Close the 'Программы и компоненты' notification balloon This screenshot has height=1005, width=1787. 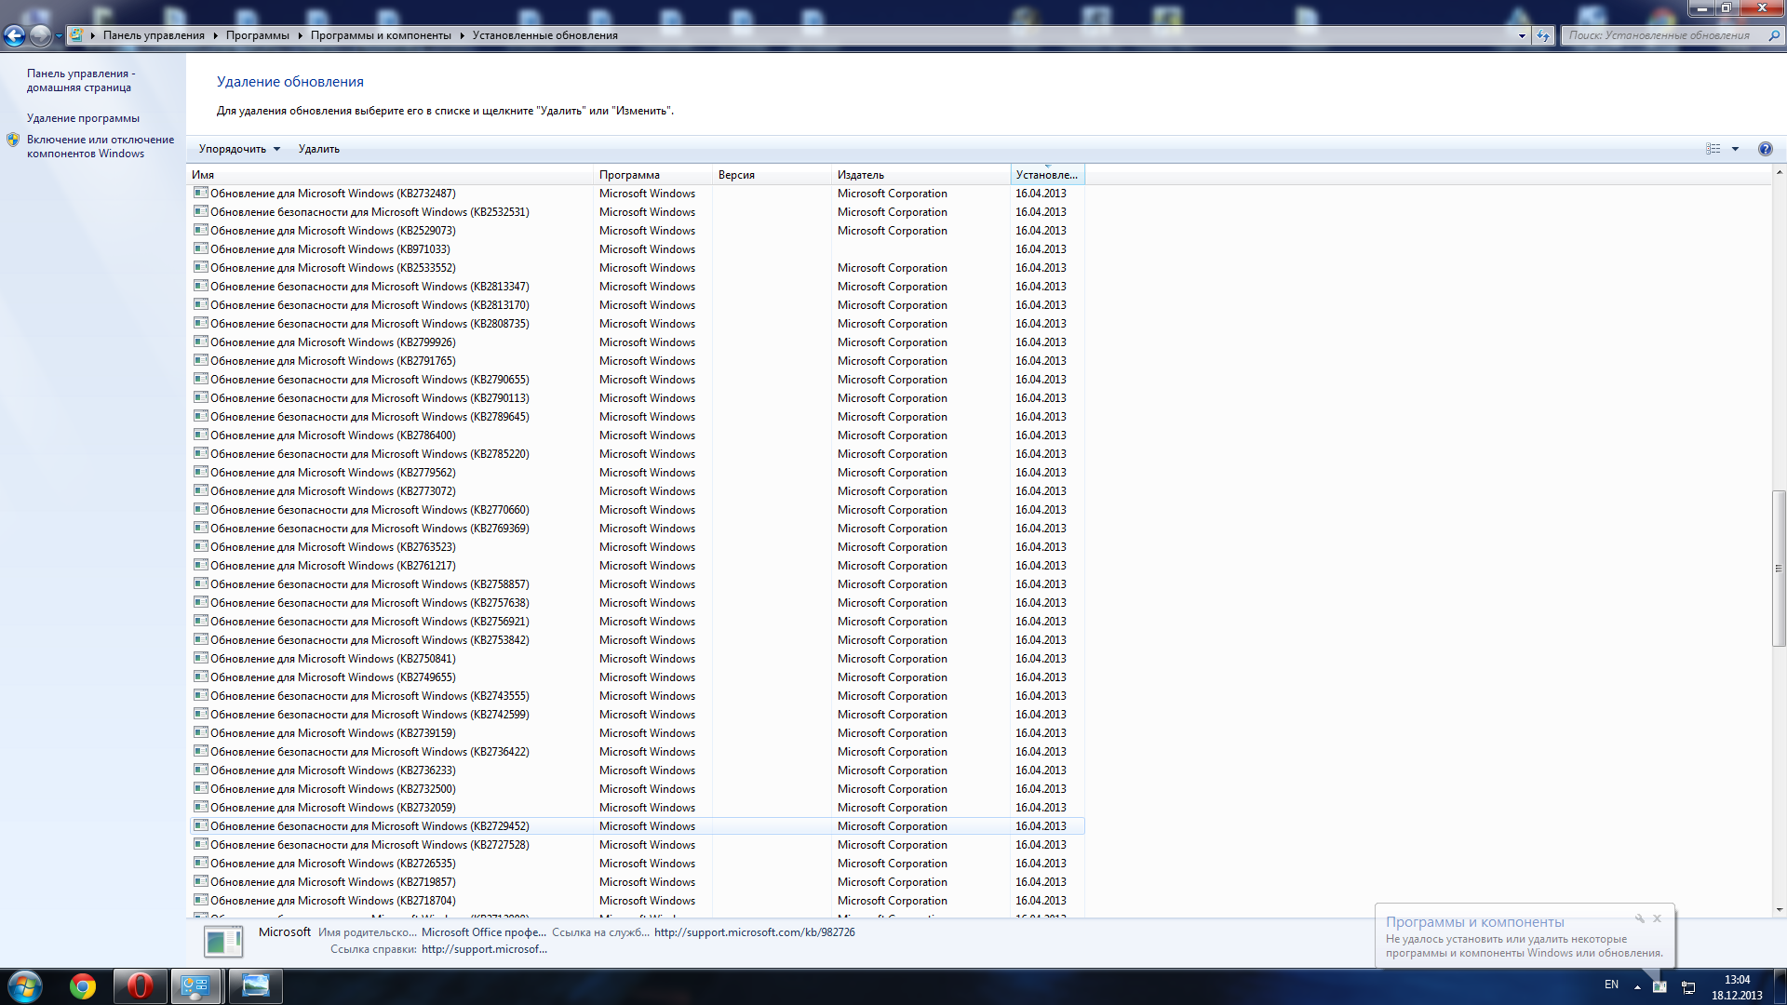click(x=1657, y=918)
